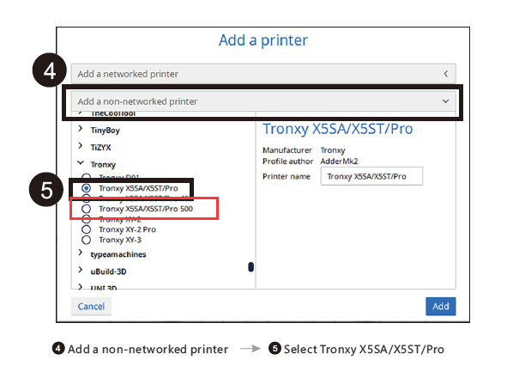Expand the typeamachines manufacturer group
This screenshot has width=513, height=372.
(81, 253)
